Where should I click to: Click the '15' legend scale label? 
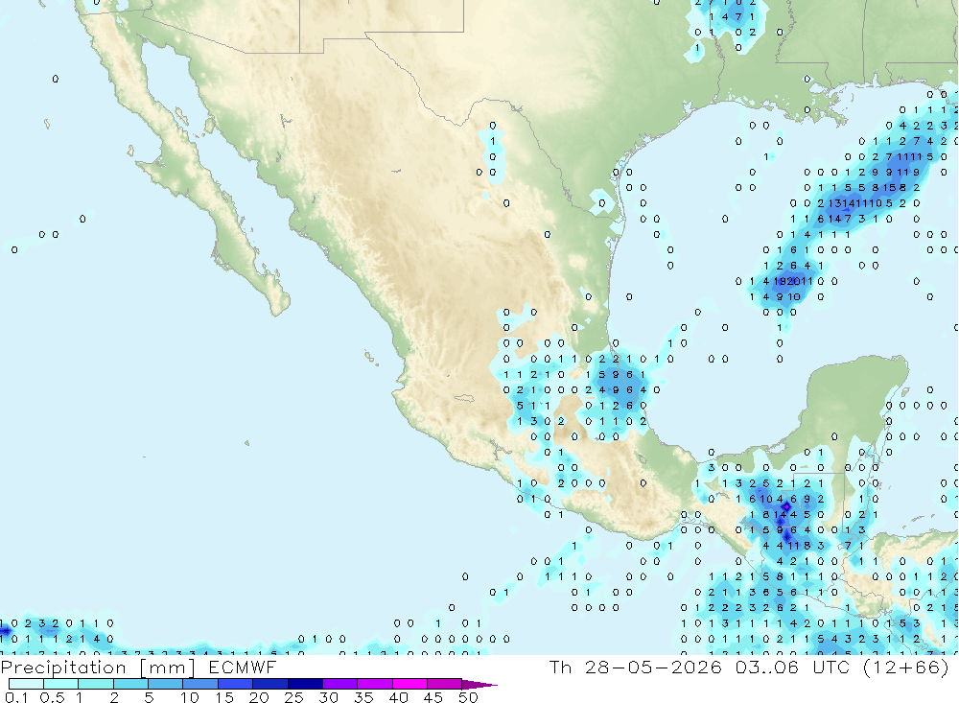click(x=223, y=697)
